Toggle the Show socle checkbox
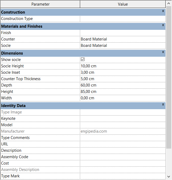 coord(83,59)
